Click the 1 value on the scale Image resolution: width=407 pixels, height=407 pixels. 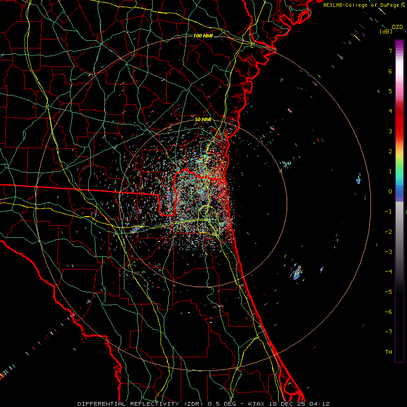coord(390,171)
